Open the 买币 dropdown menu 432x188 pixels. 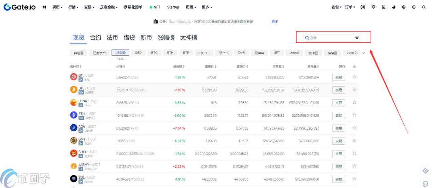[x=57, y=7]
